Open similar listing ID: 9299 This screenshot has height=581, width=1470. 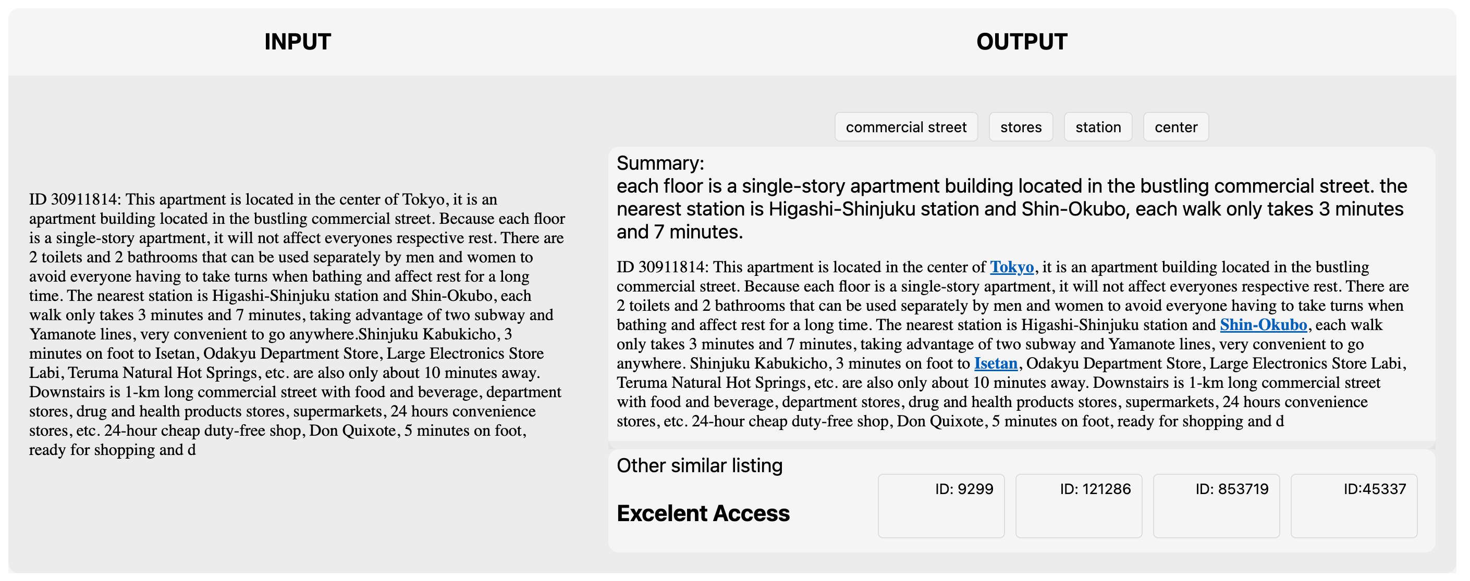coord(940,505)
